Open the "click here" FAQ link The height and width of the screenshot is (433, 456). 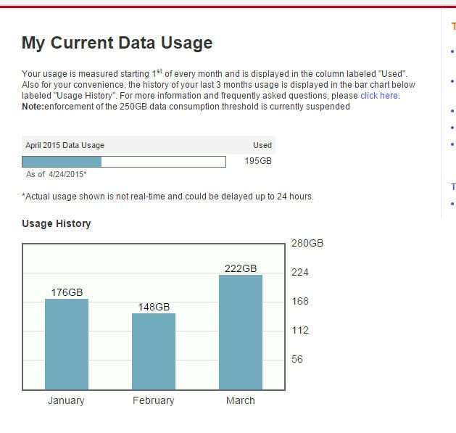(x=378, y=96)
